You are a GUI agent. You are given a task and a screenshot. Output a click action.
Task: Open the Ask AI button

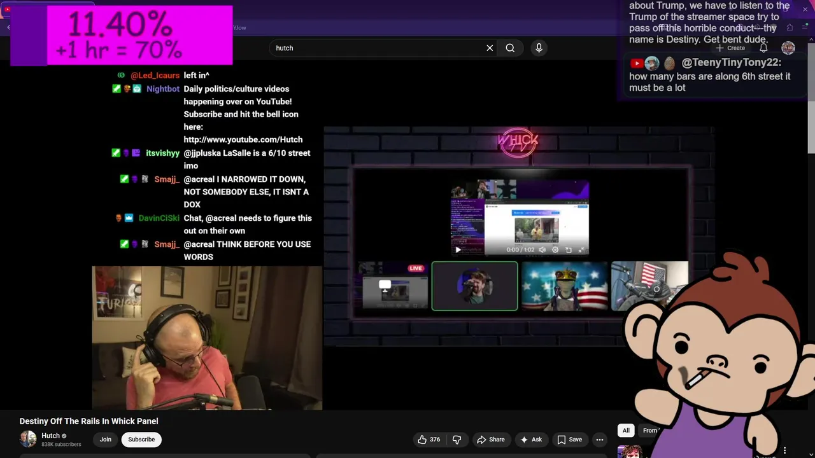(531, 440)
